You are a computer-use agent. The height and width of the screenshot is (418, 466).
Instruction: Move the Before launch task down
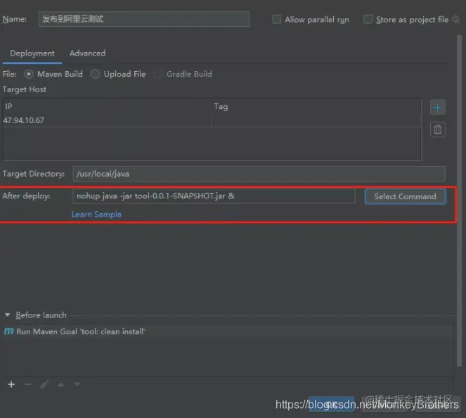point(77,384)
